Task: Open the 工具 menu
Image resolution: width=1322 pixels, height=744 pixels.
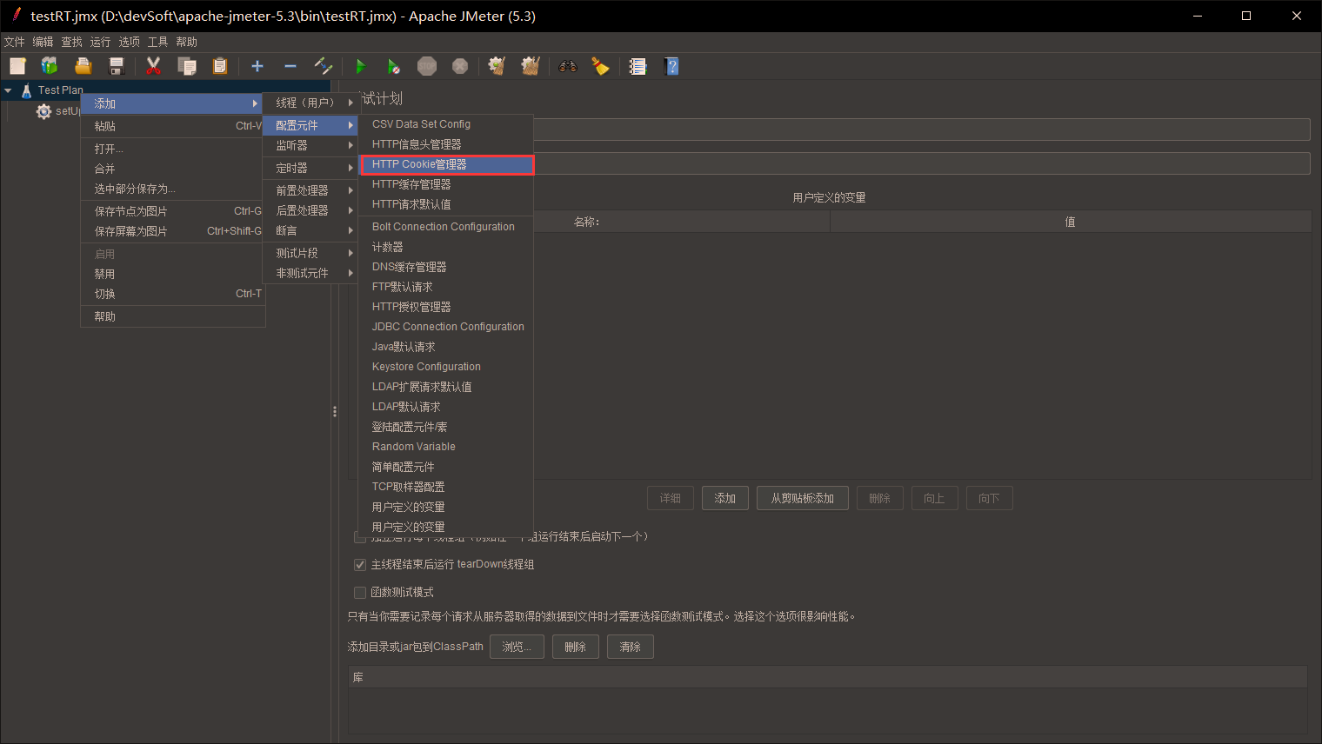Action: (157, 41)
